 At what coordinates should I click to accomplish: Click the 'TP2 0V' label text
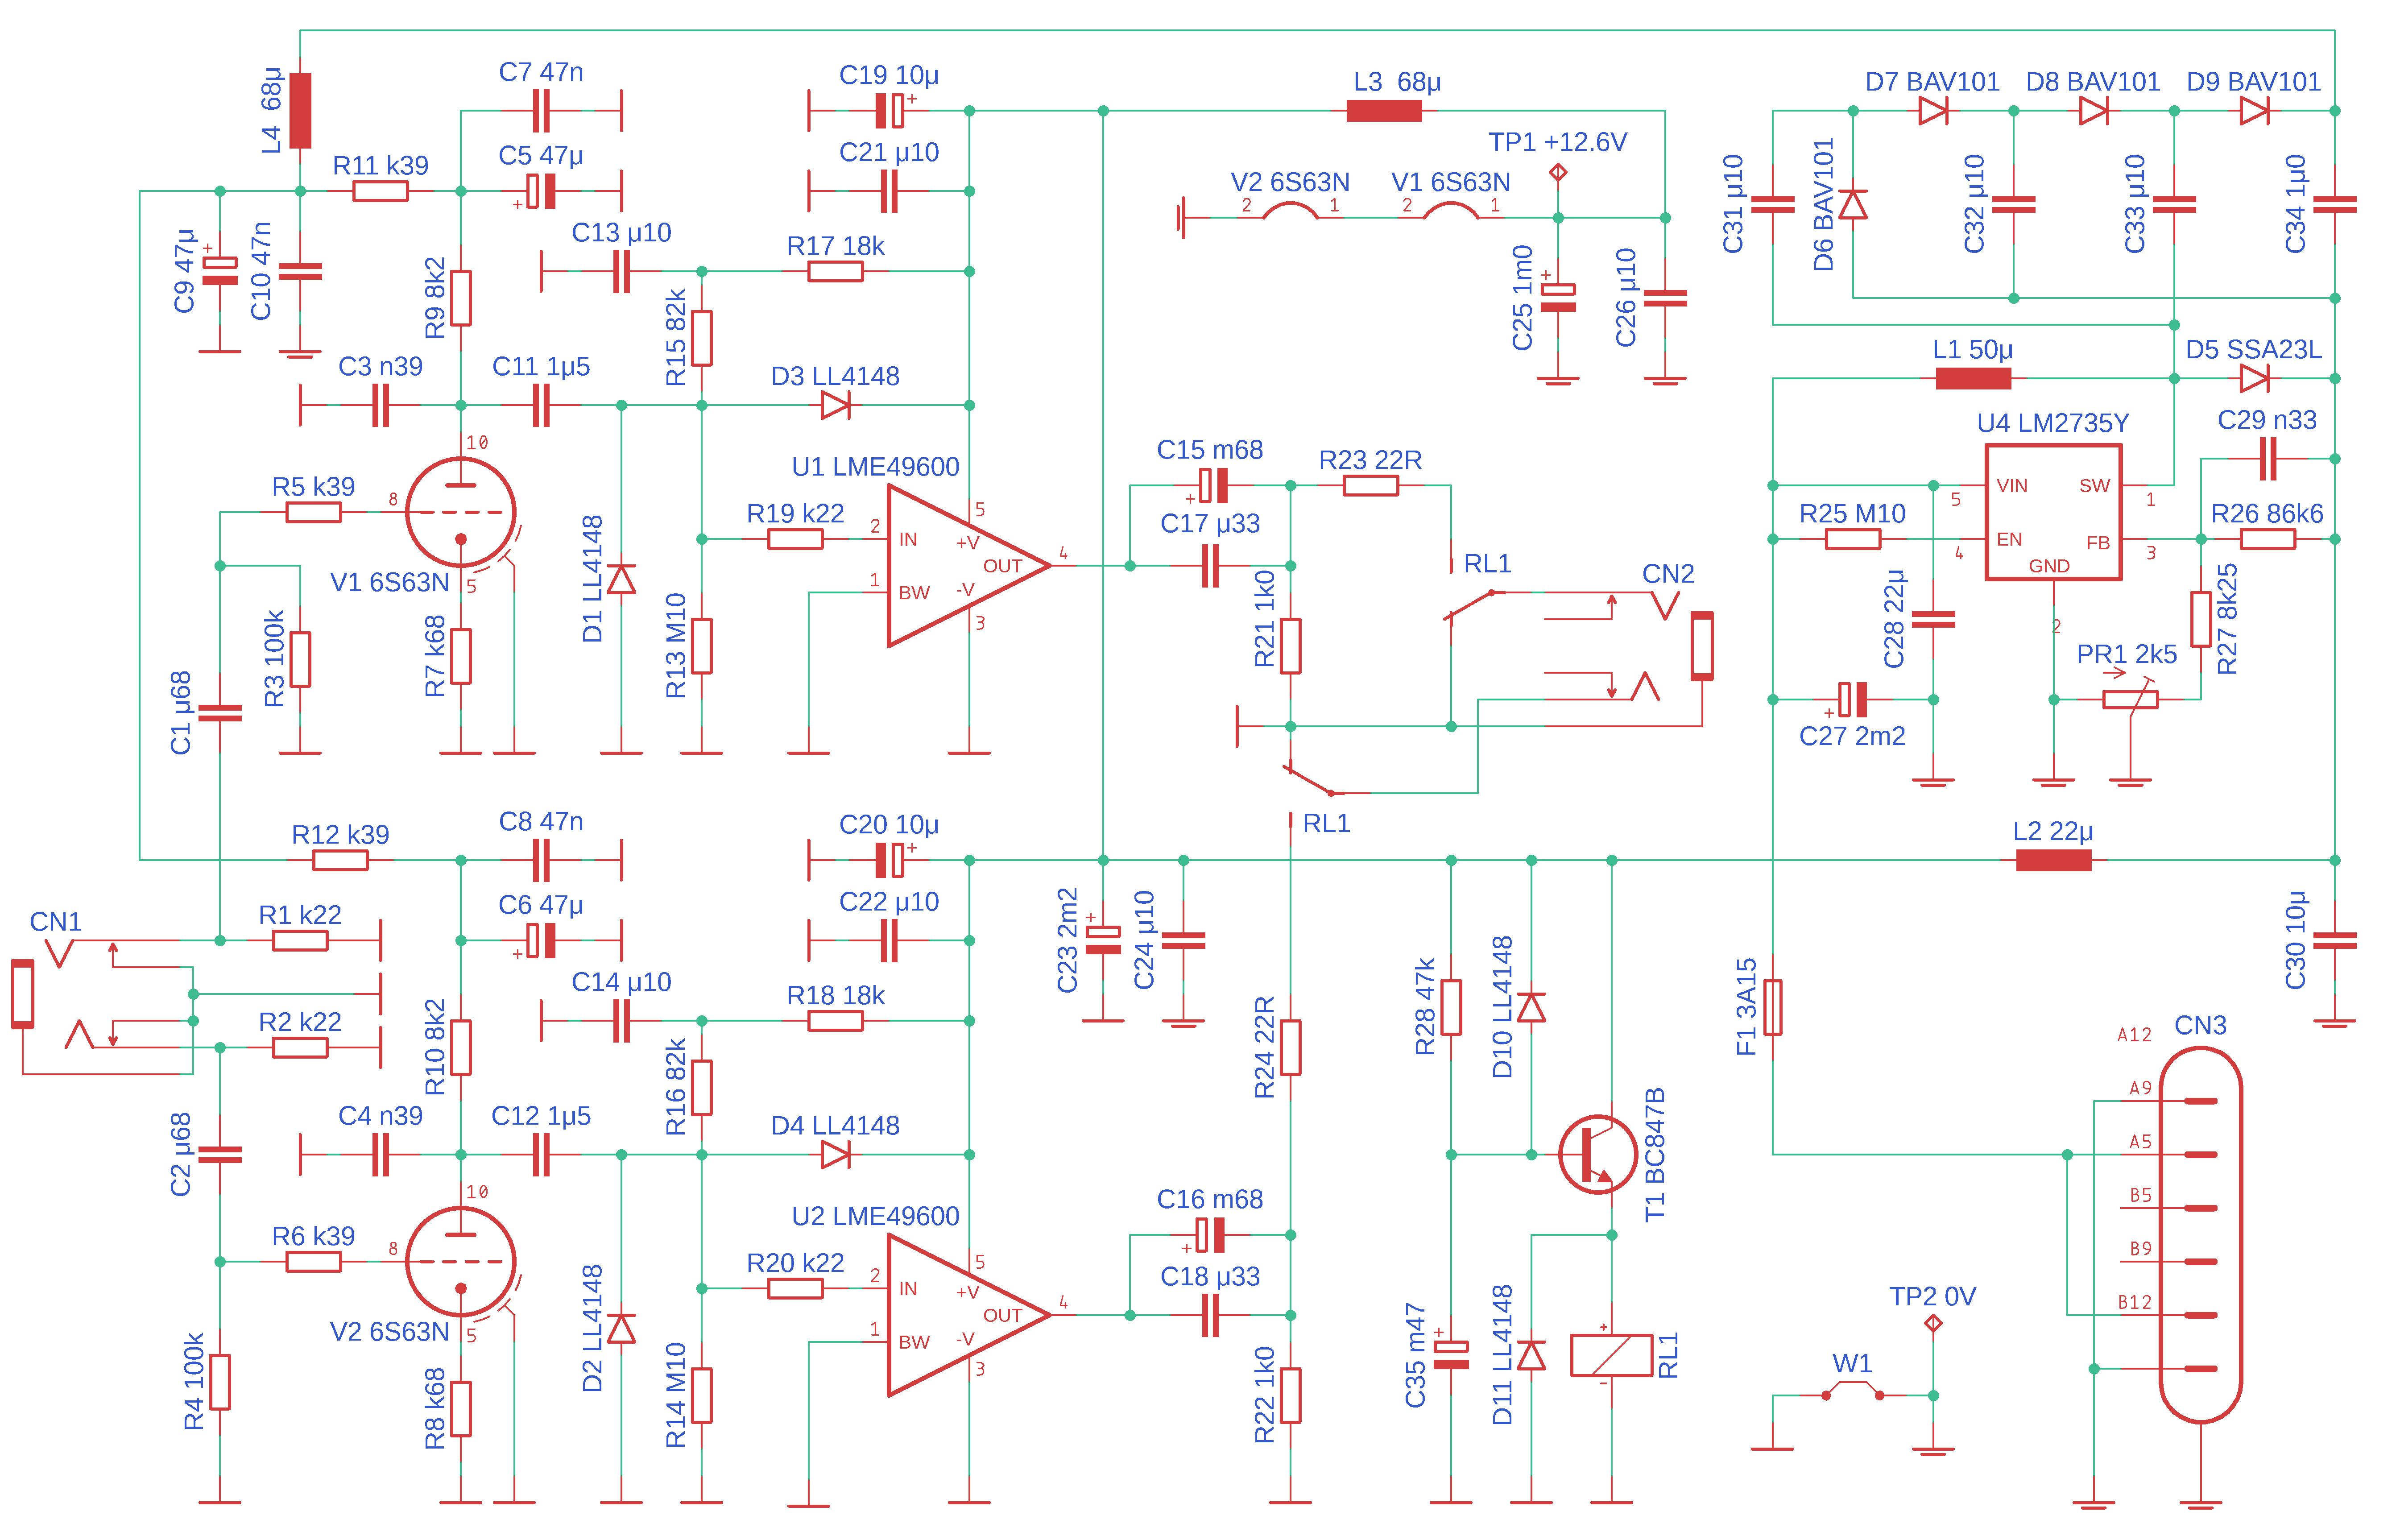tap(1932, 1297)
